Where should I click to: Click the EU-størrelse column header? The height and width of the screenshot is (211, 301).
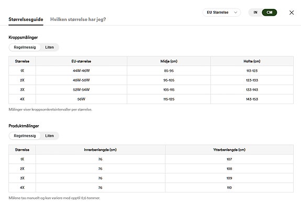tap(81, 61)
